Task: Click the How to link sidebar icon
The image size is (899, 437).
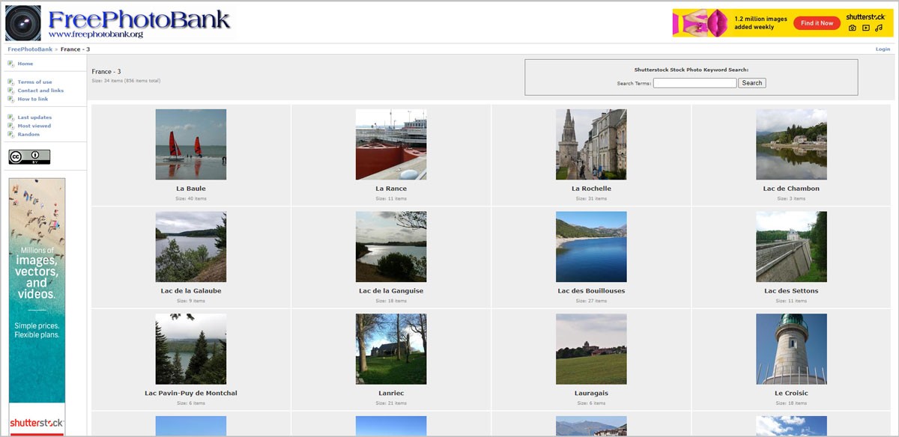Action: coord(10,99)
